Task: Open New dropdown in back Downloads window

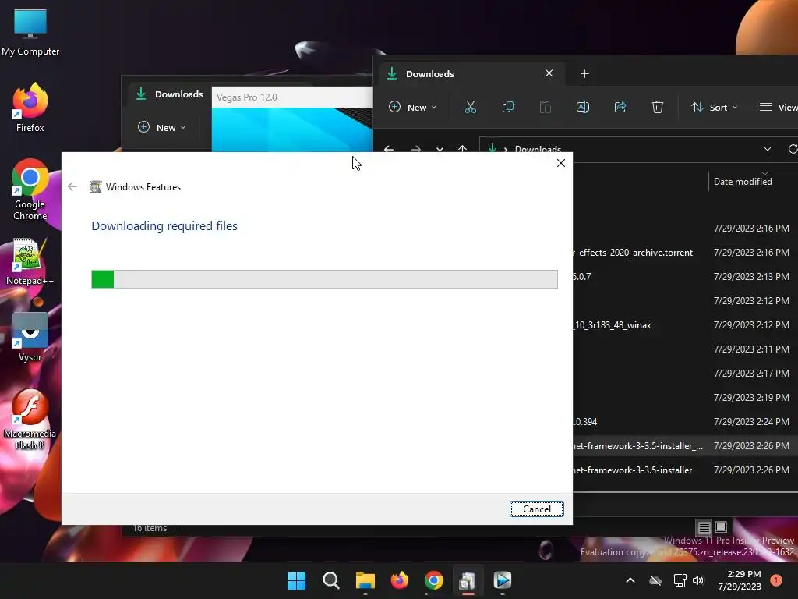Action: pyautogui.click(x=162, y=127)
